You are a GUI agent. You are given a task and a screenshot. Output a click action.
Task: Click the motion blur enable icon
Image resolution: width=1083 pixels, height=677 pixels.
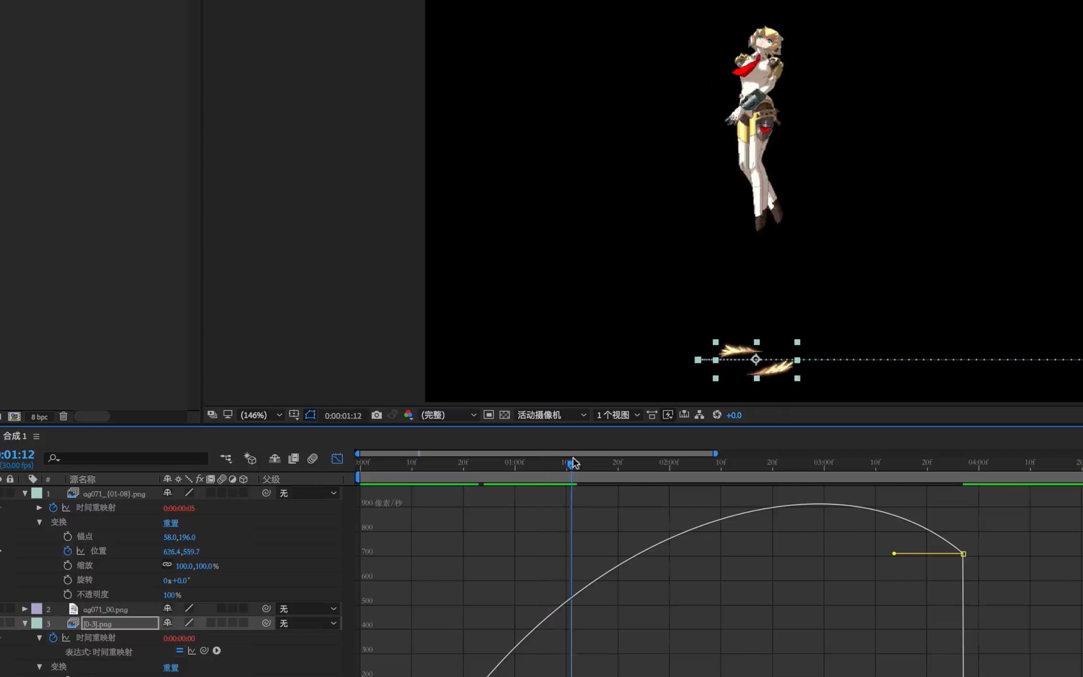(312, 459)
